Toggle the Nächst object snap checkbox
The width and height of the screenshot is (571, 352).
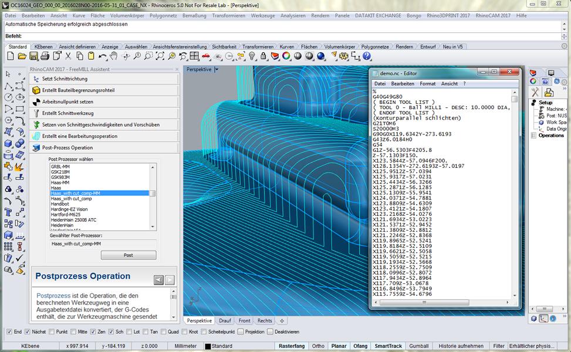[28, 331]
